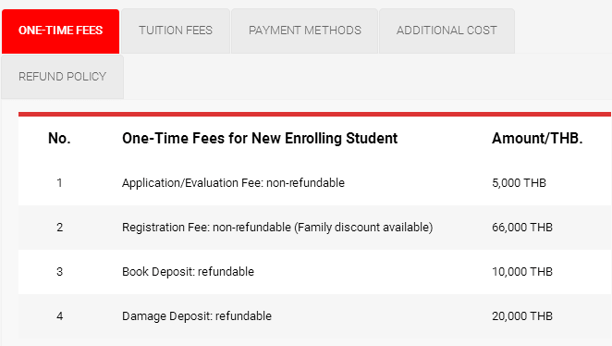Click the 10,000 THB amount
The width and height of the screenshot is (612, 346).
[x=522, y=272]
